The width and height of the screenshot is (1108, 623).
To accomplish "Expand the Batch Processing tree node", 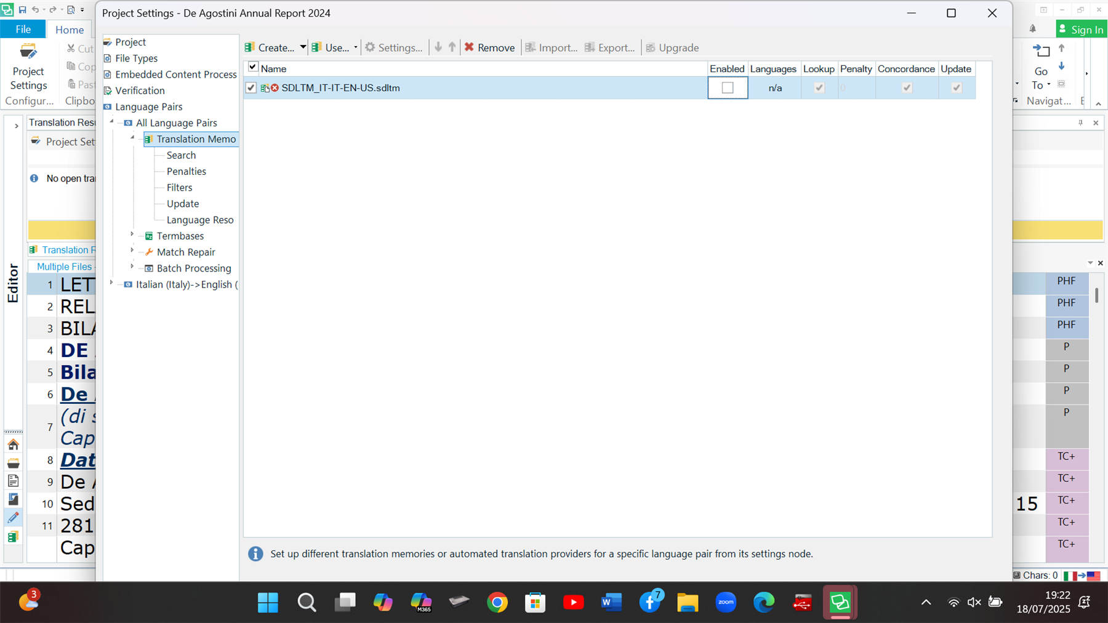I will (x=132, y=267).
